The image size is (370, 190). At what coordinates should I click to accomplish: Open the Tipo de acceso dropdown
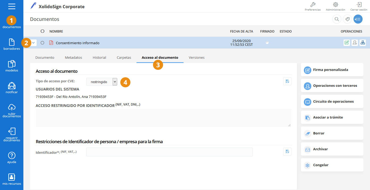point(101,82)
